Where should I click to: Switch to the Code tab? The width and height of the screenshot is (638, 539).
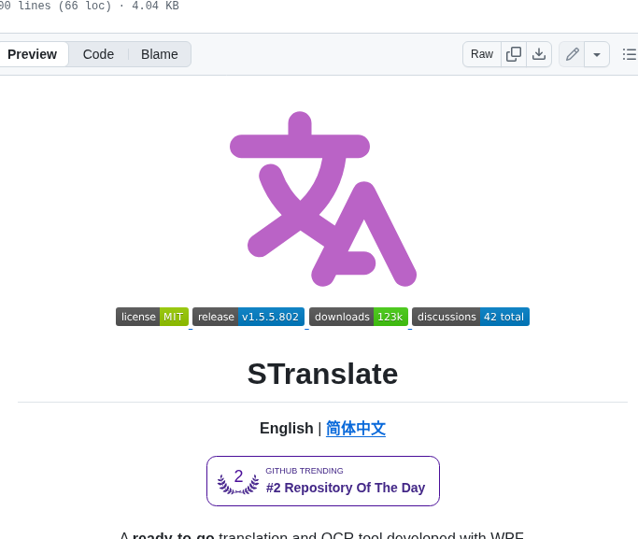(x=98, y=54)
